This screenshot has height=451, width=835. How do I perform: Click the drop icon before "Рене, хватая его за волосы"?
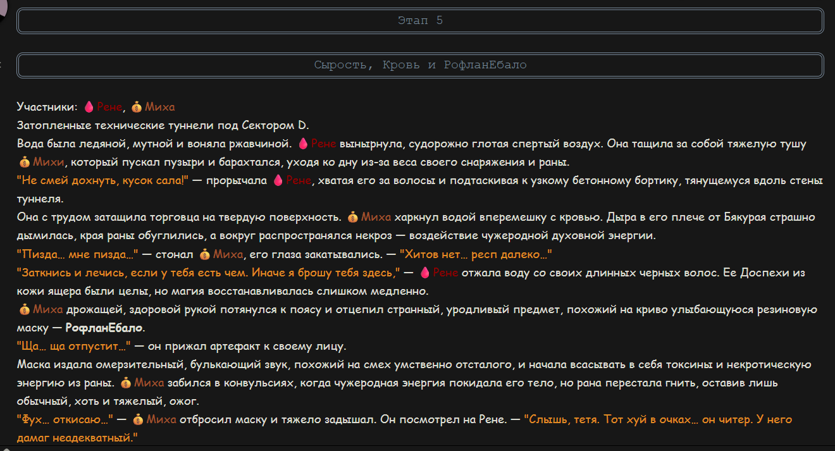point(278,180)
